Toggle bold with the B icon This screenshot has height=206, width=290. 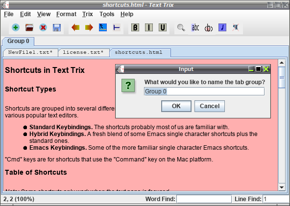click(135, 27)
